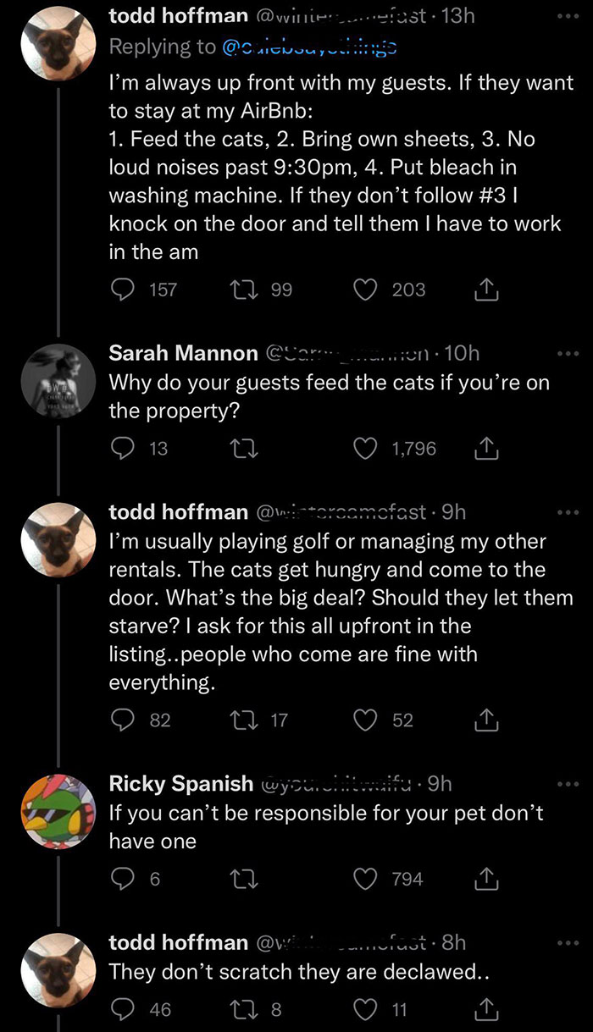Share Ricky Spanish's tweet
This screenshot has width=593, height=1032.
[x=485, y=879]
